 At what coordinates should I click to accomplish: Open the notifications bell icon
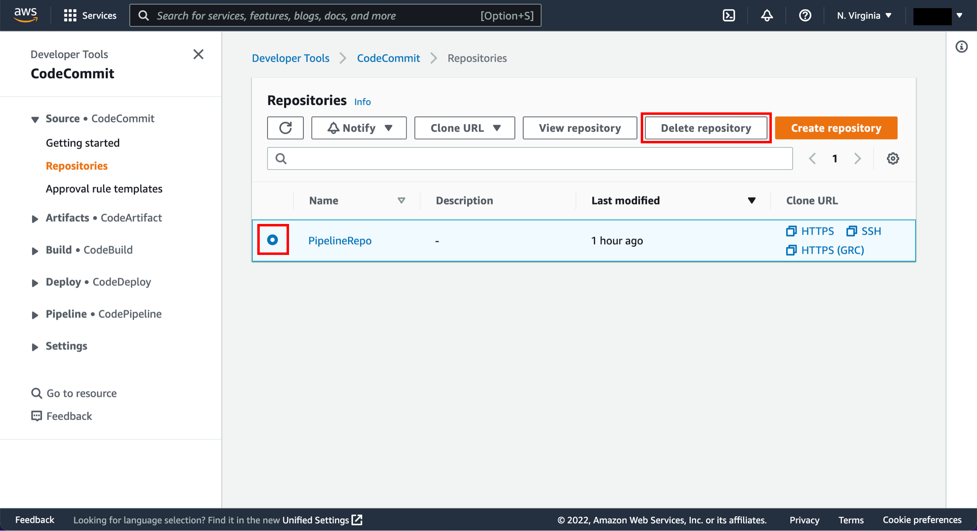(767, 15)
